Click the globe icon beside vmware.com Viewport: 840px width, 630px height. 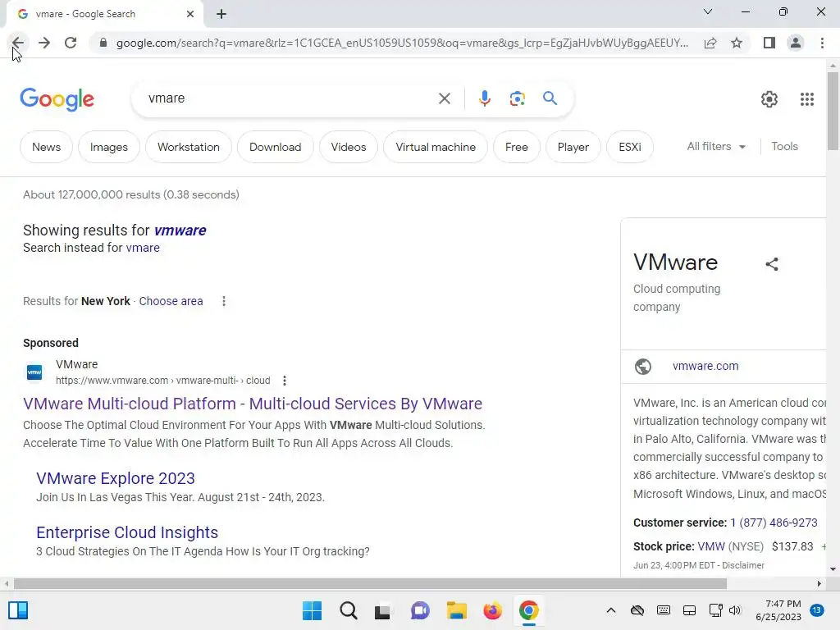tap(643, 367)
